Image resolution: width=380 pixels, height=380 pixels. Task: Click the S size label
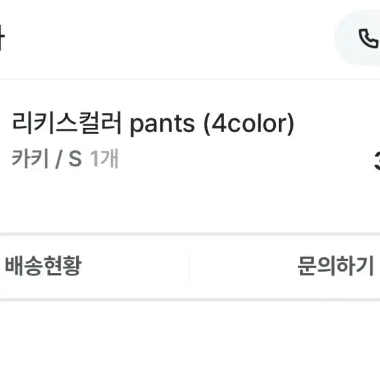[75, 159]
